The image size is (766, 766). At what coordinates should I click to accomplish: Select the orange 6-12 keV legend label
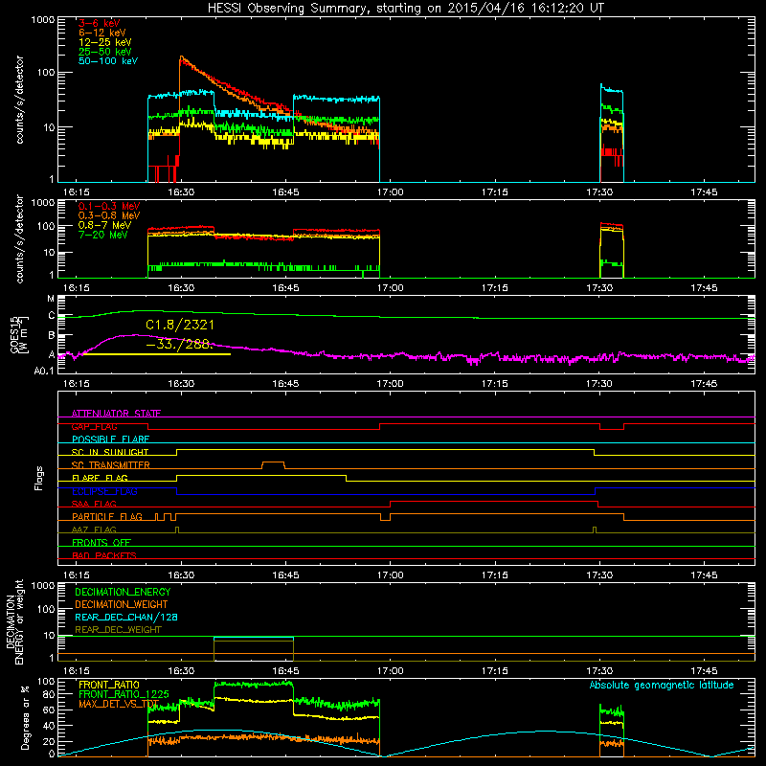[x=102, y=33]
